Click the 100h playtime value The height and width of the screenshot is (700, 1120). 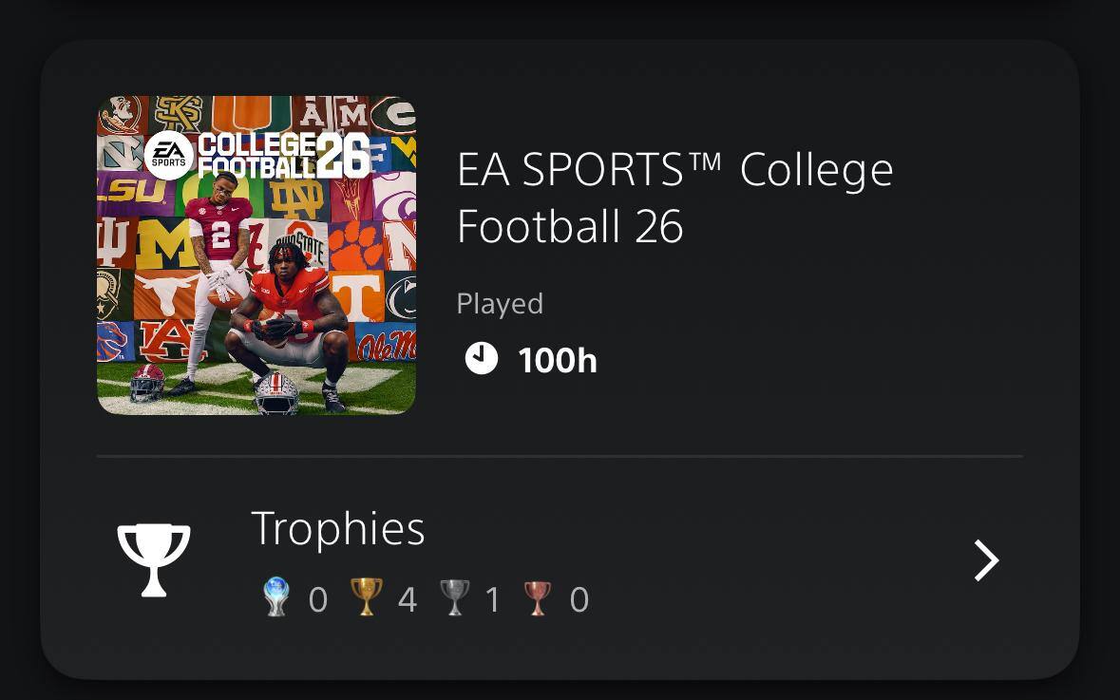tap(558, 361)
